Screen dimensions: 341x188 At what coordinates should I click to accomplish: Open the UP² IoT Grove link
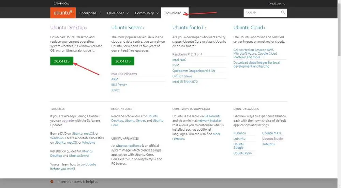[x=182, y=76]
